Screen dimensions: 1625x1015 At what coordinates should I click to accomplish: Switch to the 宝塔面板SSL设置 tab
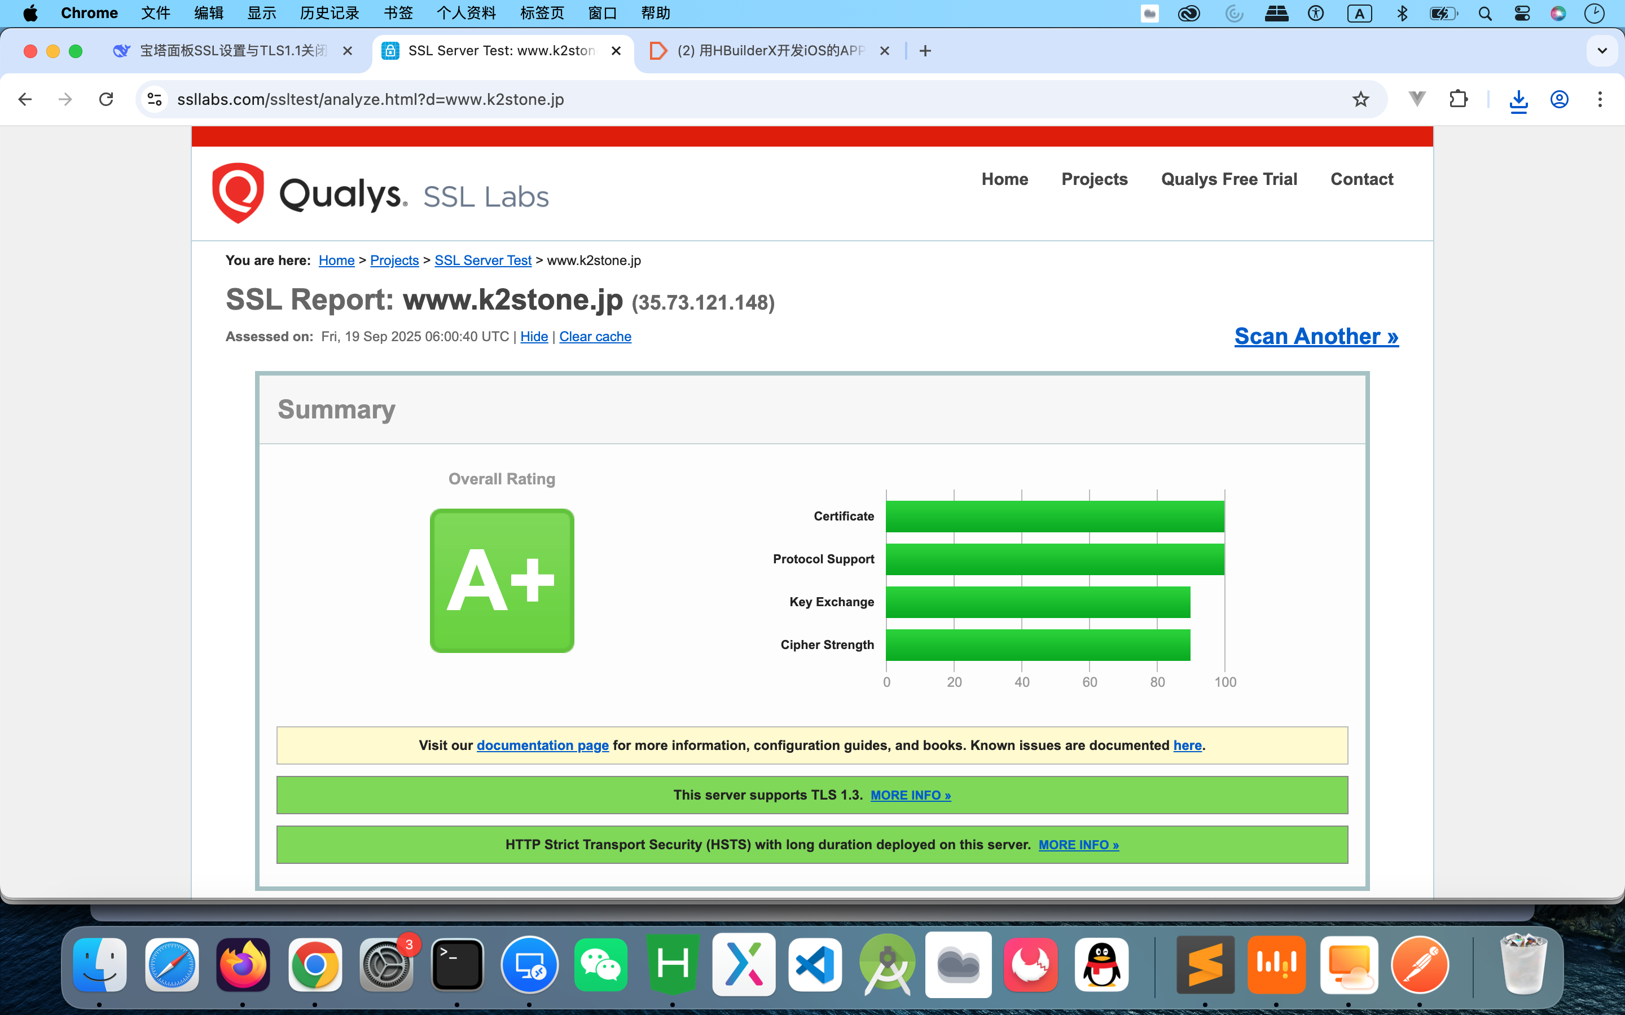click(x=232, y=51)
